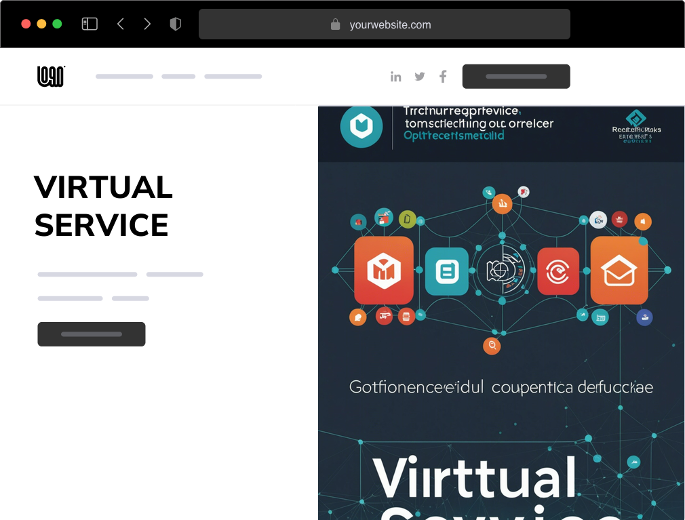Screen dimensions: 685x520
Task: Close the window with the red button
Action: click(x=26, y=24)
